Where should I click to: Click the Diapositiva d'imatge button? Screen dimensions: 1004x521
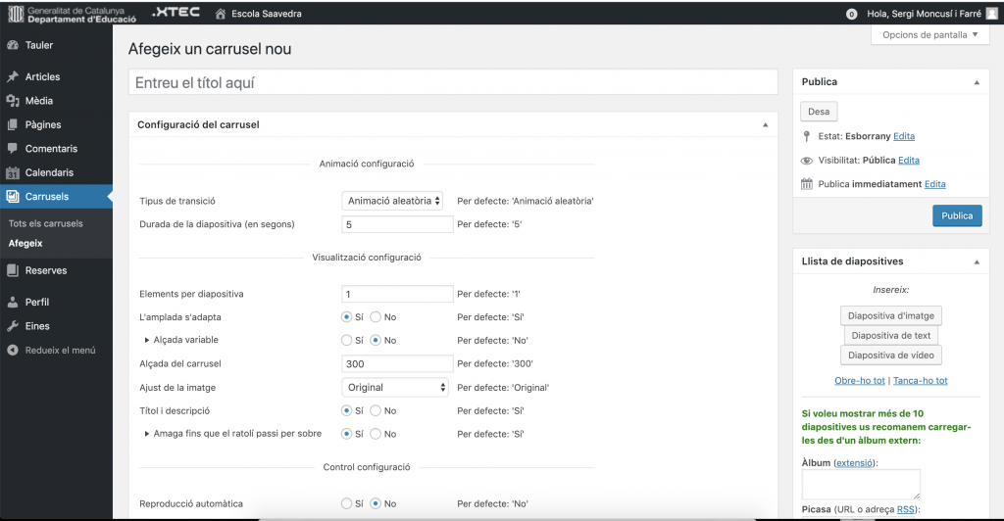point(891,314)
